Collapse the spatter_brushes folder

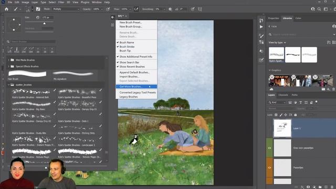(9, 85)
